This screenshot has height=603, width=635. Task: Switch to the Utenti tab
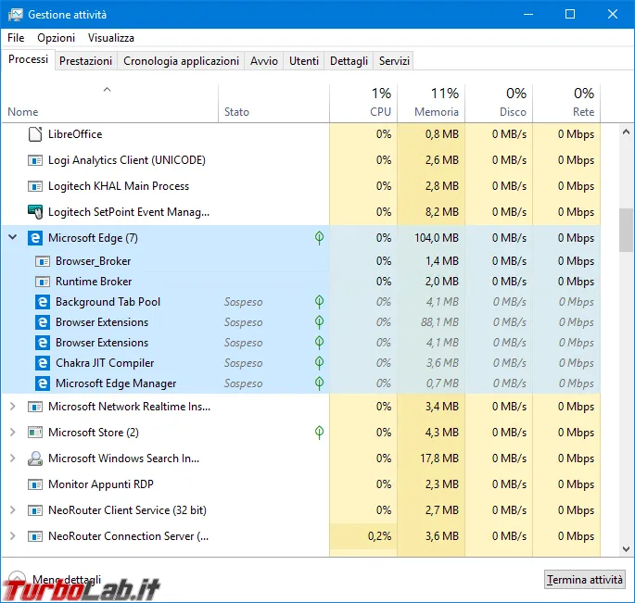304,61
